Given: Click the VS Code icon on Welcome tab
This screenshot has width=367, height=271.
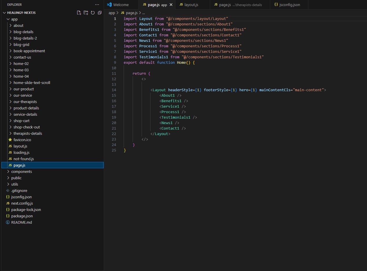Looking at the screenshot, I should [109, 5].
